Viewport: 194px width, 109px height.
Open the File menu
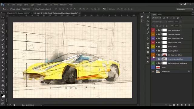(x=8, y=5)
